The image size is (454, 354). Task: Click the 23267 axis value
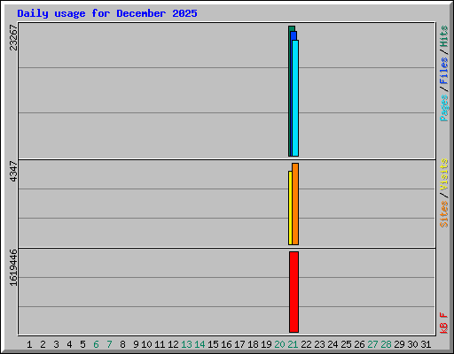[13, 37]
